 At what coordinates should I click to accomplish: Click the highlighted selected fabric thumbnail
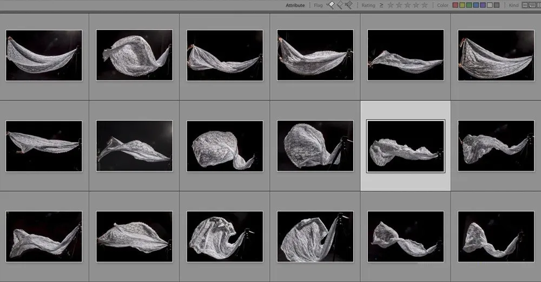pos(405,146)
